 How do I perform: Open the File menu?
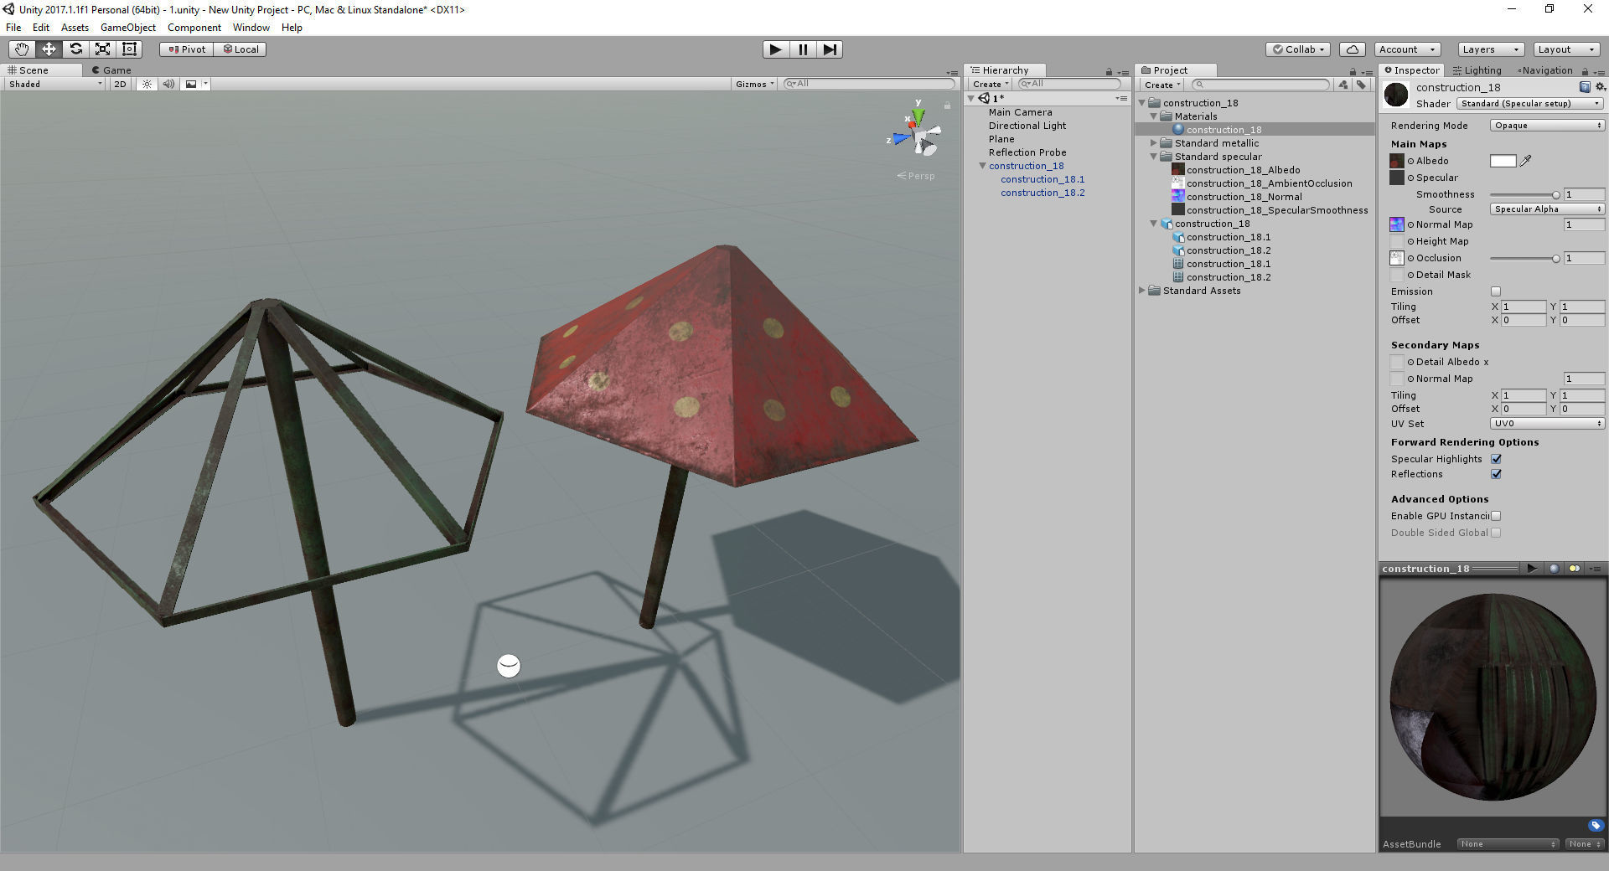tap(14, 28)
